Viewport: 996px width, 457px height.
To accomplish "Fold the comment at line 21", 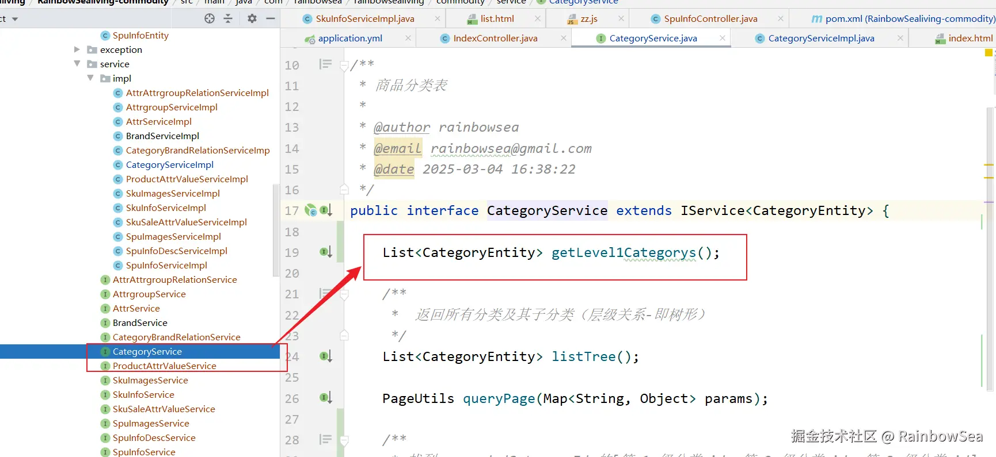I will 344,294.
